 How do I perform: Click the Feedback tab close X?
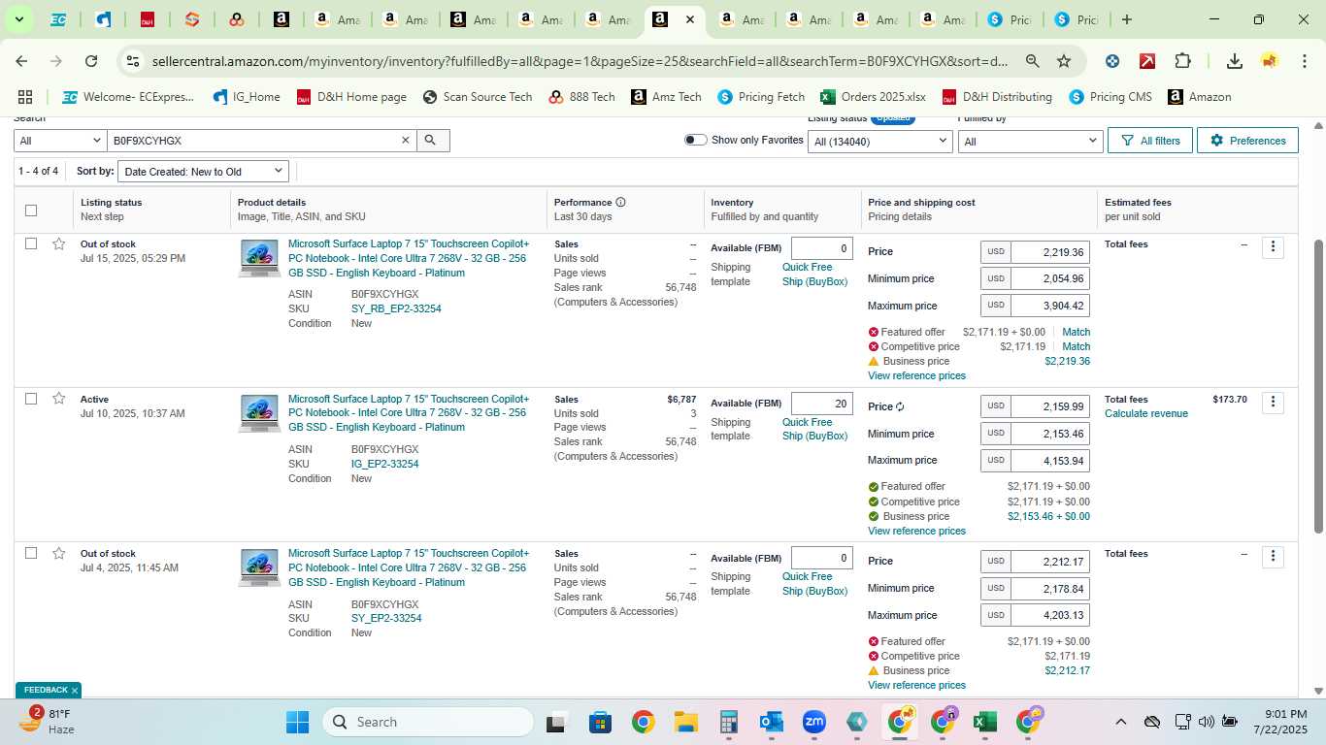pos(74,691)
